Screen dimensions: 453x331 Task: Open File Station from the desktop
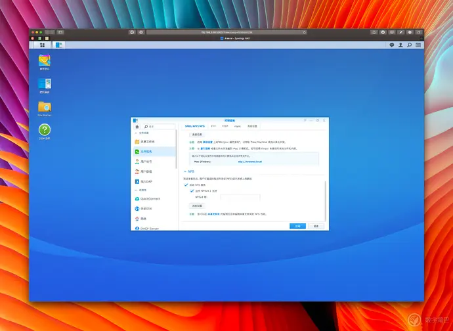click(45, 106)
